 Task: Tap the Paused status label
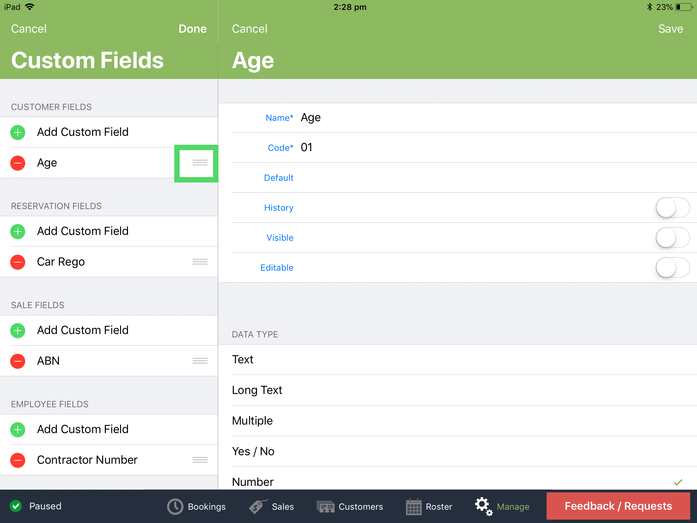point(45,506)
